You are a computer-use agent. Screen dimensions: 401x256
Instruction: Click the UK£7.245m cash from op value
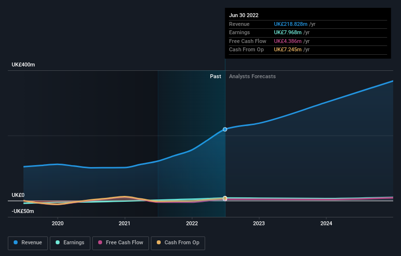[x=288, y=50]
